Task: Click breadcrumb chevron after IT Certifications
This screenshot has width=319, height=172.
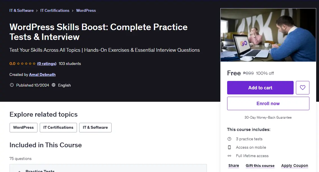Action: point(73,11)
